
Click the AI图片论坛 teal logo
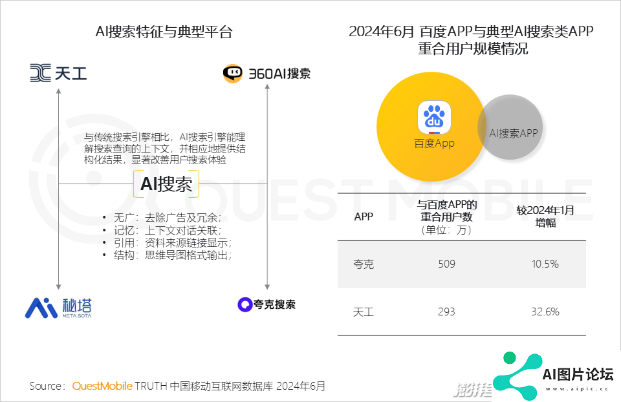point(518,376)
